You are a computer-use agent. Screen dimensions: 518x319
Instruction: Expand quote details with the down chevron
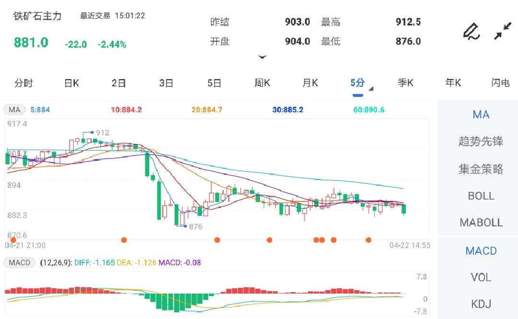click(262, 57)
